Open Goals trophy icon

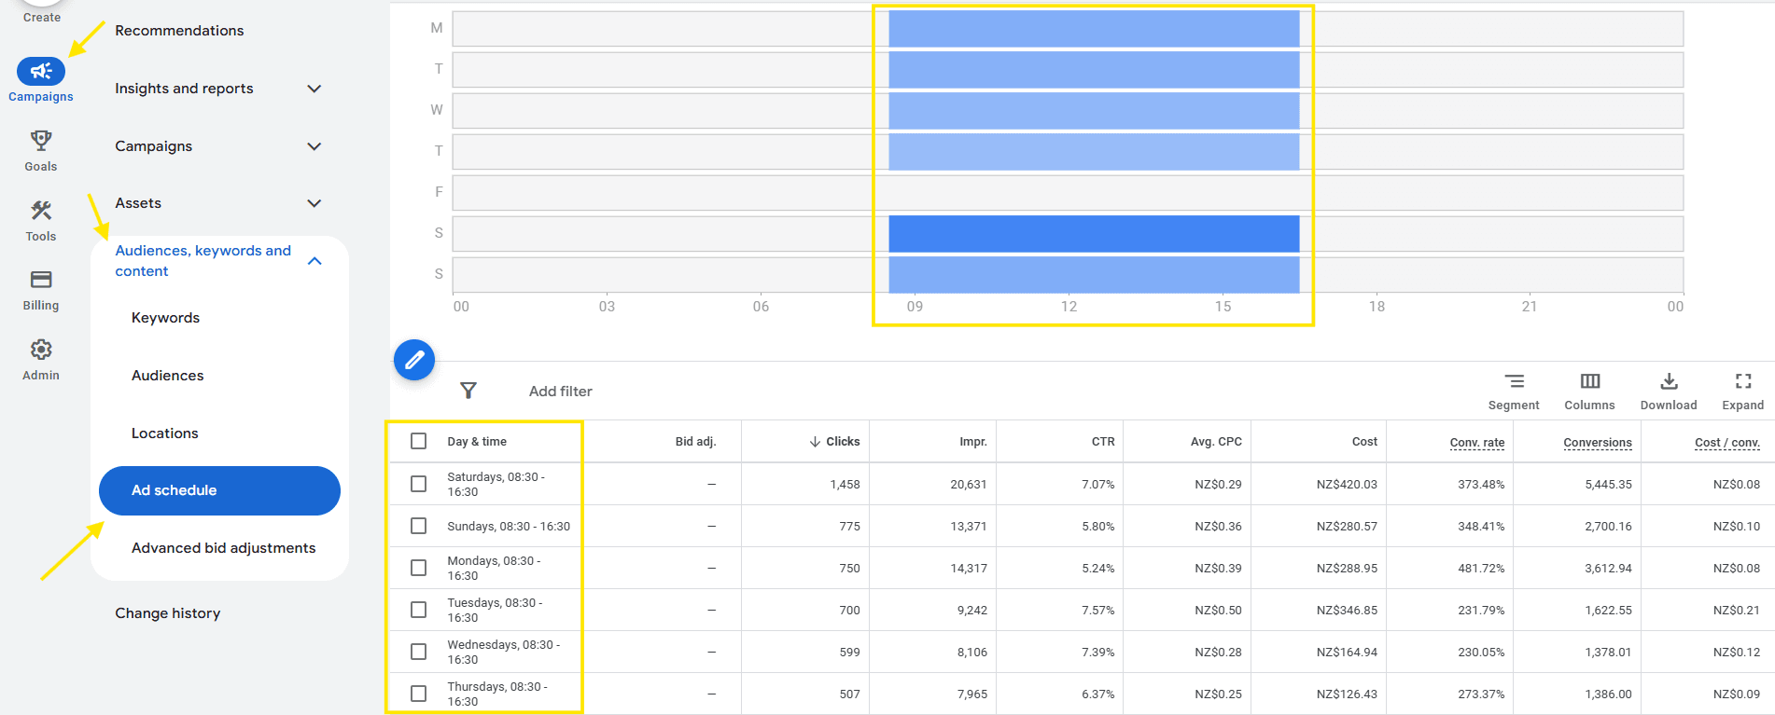point(41,141)
